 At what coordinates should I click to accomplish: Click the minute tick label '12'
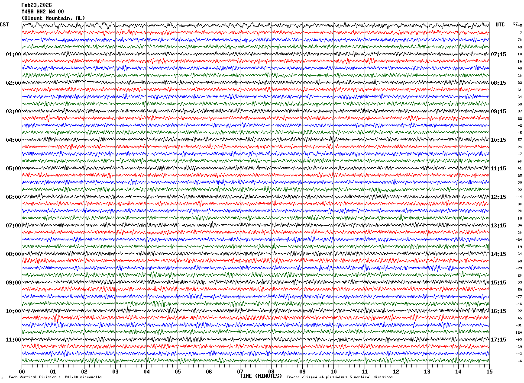tap(396, 371)
